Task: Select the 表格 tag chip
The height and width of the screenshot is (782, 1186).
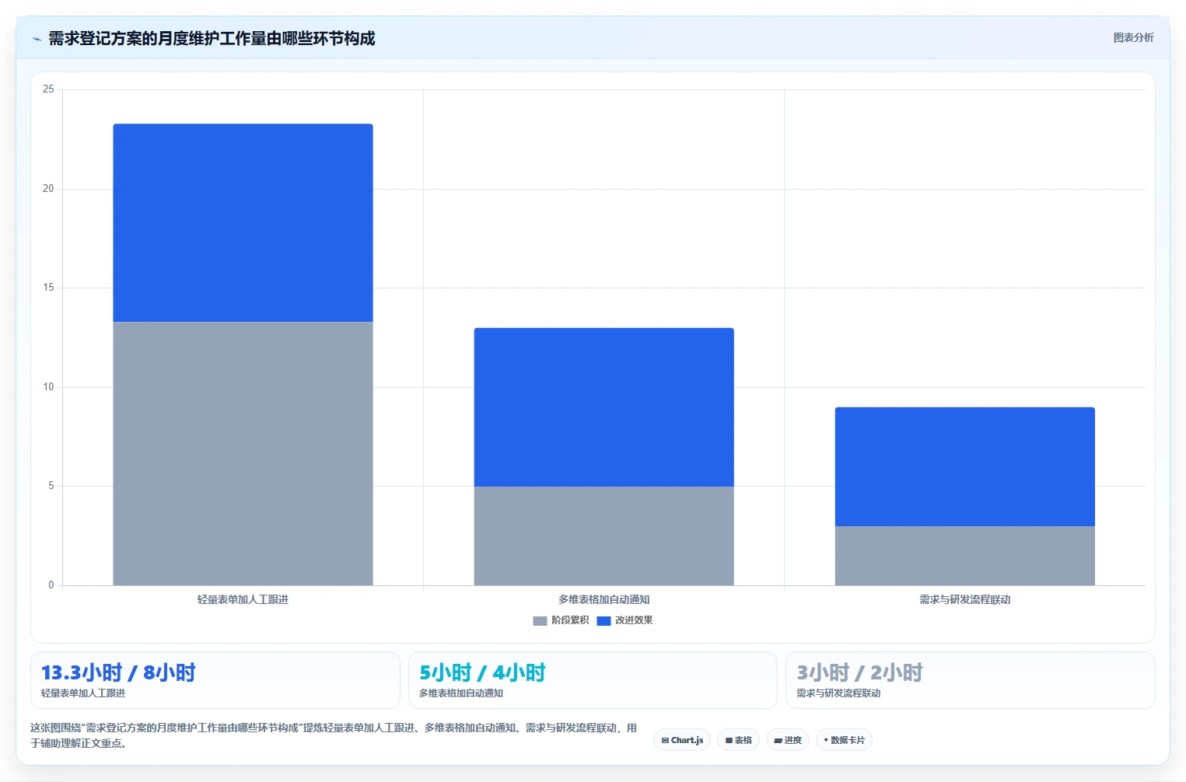Action: pyautogui.click(x=739, y=740)
